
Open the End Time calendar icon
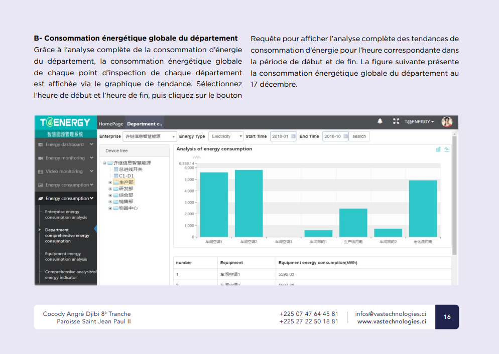point(345,136)
